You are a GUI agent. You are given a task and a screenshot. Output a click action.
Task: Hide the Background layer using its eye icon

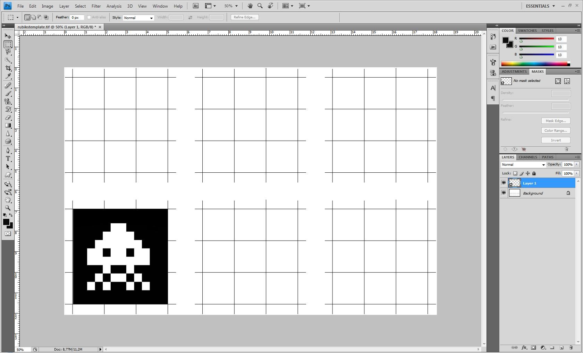tap(504, 193)
